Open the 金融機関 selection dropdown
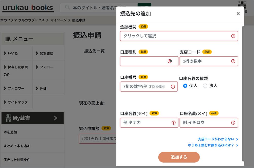The width and height of the screenshot is (254, 168). [175, 36]
